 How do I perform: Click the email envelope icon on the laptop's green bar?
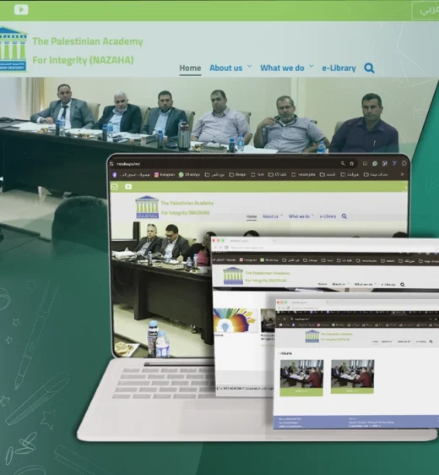pos(114,187)
